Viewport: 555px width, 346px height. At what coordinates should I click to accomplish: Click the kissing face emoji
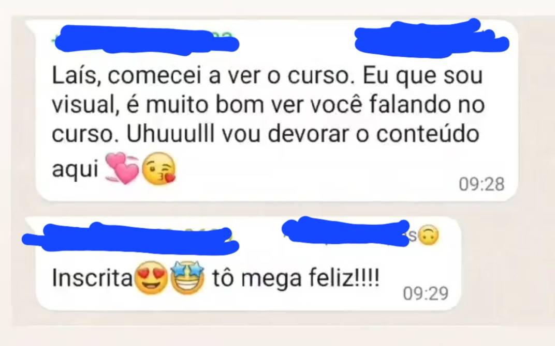tap(158, 169)
